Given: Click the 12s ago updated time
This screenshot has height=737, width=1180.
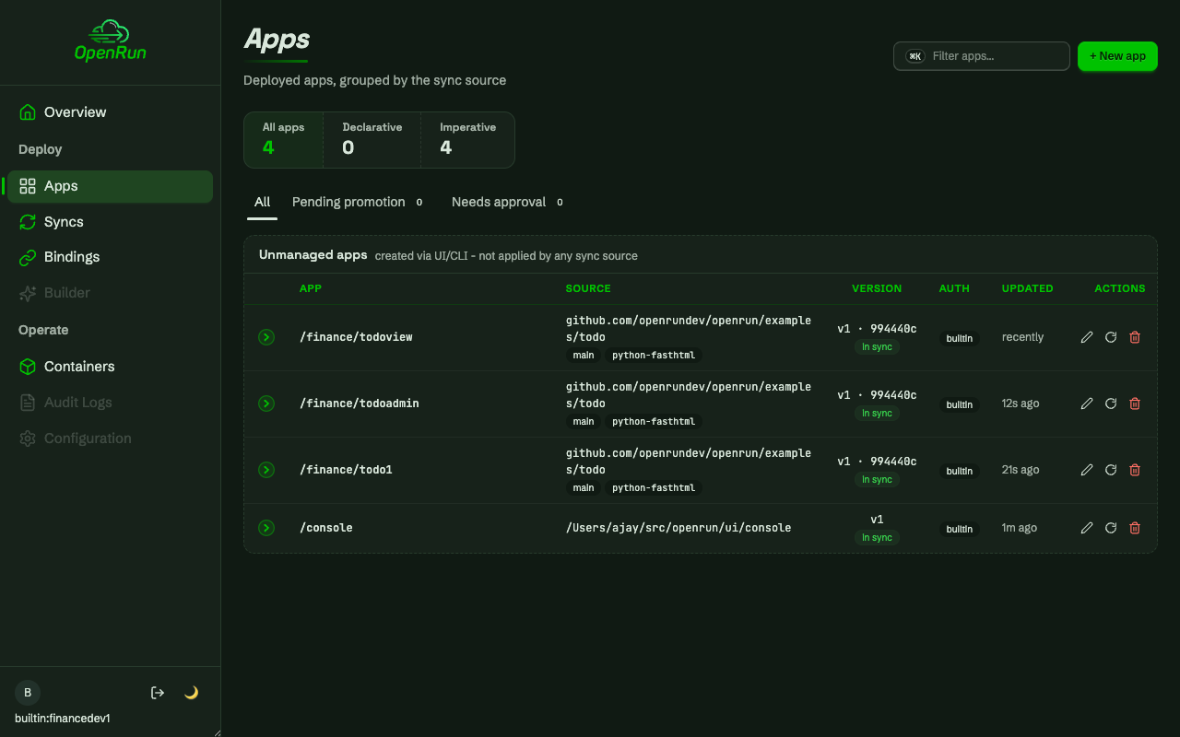Looking at the screenshot, I should click(1021, 404).
